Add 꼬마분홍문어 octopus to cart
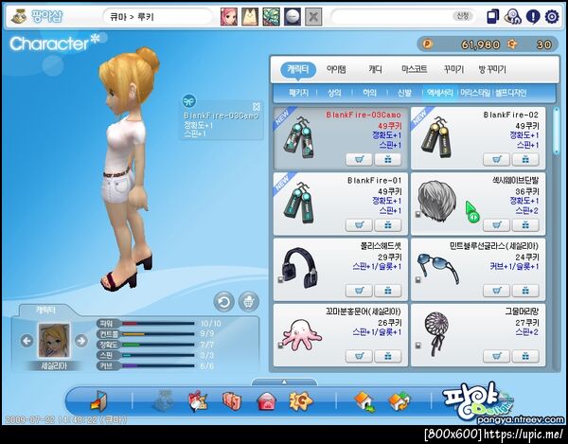Image resolution: width=568 pixels, height=444 pixels. pos(359,356)
